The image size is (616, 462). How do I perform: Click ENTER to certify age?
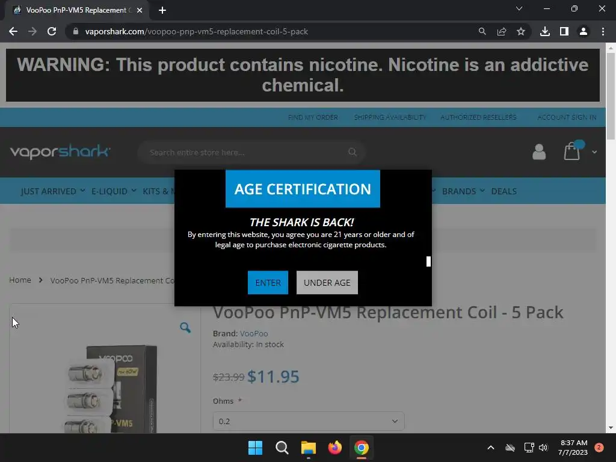click(x=268, y=283)
